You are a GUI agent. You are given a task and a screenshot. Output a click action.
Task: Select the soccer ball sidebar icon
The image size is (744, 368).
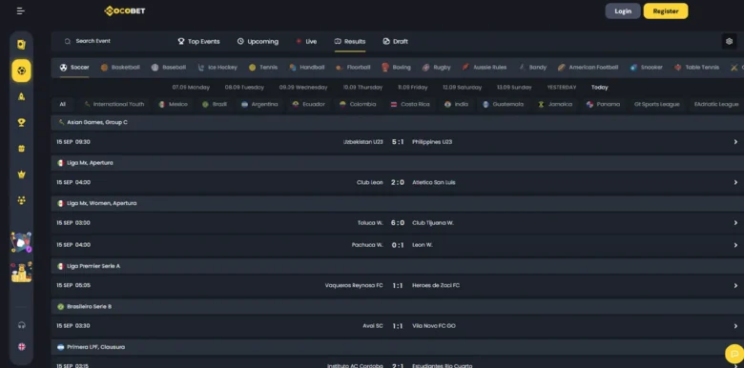(x=21, y=71)
